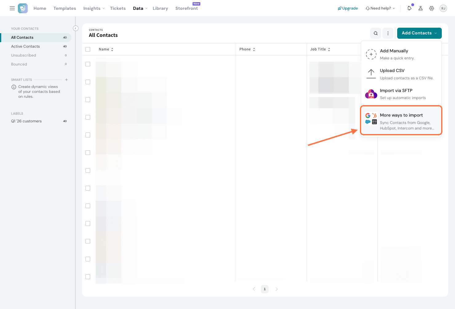Open the hamburger navigation menu

pyautogui.click(x=12, y=8)
